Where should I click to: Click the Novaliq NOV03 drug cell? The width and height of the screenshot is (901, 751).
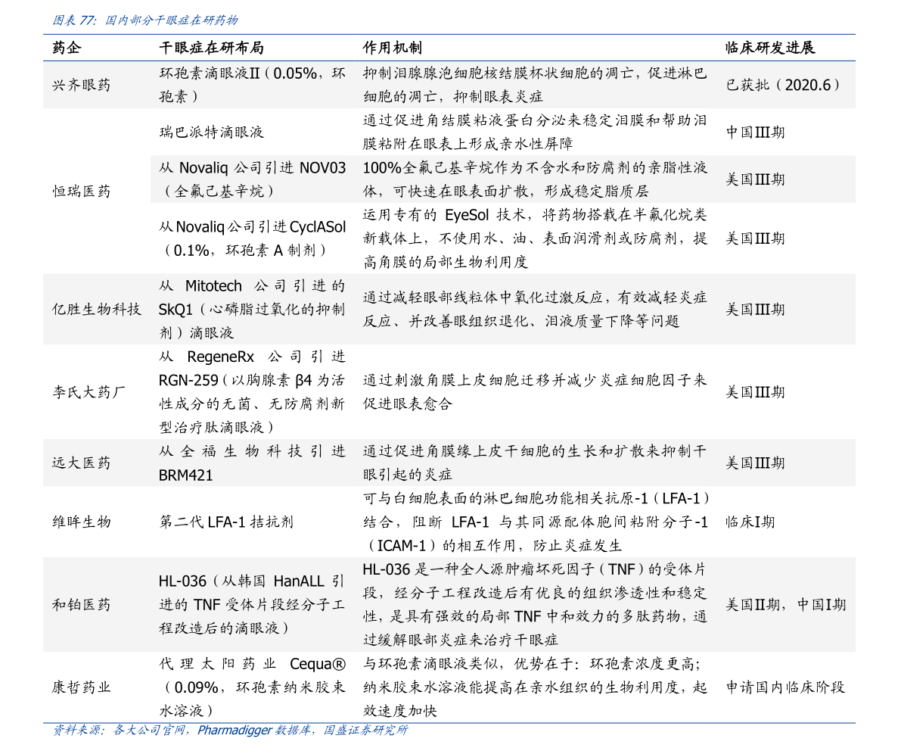click(252, 179)
